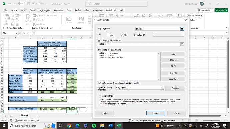Open the Share button dropdown arrow
The height and width of the screenshot is (129, 230).
(226, 10)
